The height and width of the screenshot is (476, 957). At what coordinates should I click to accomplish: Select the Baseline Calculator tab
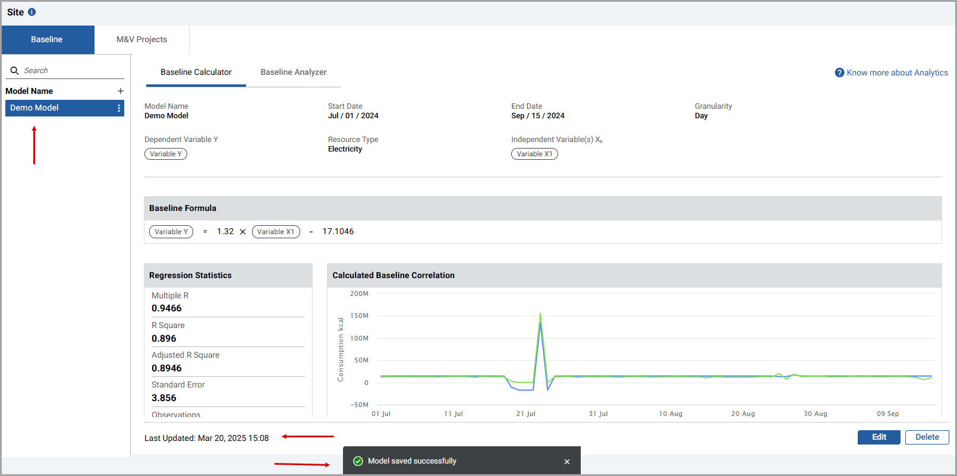(x=196, y=72)
